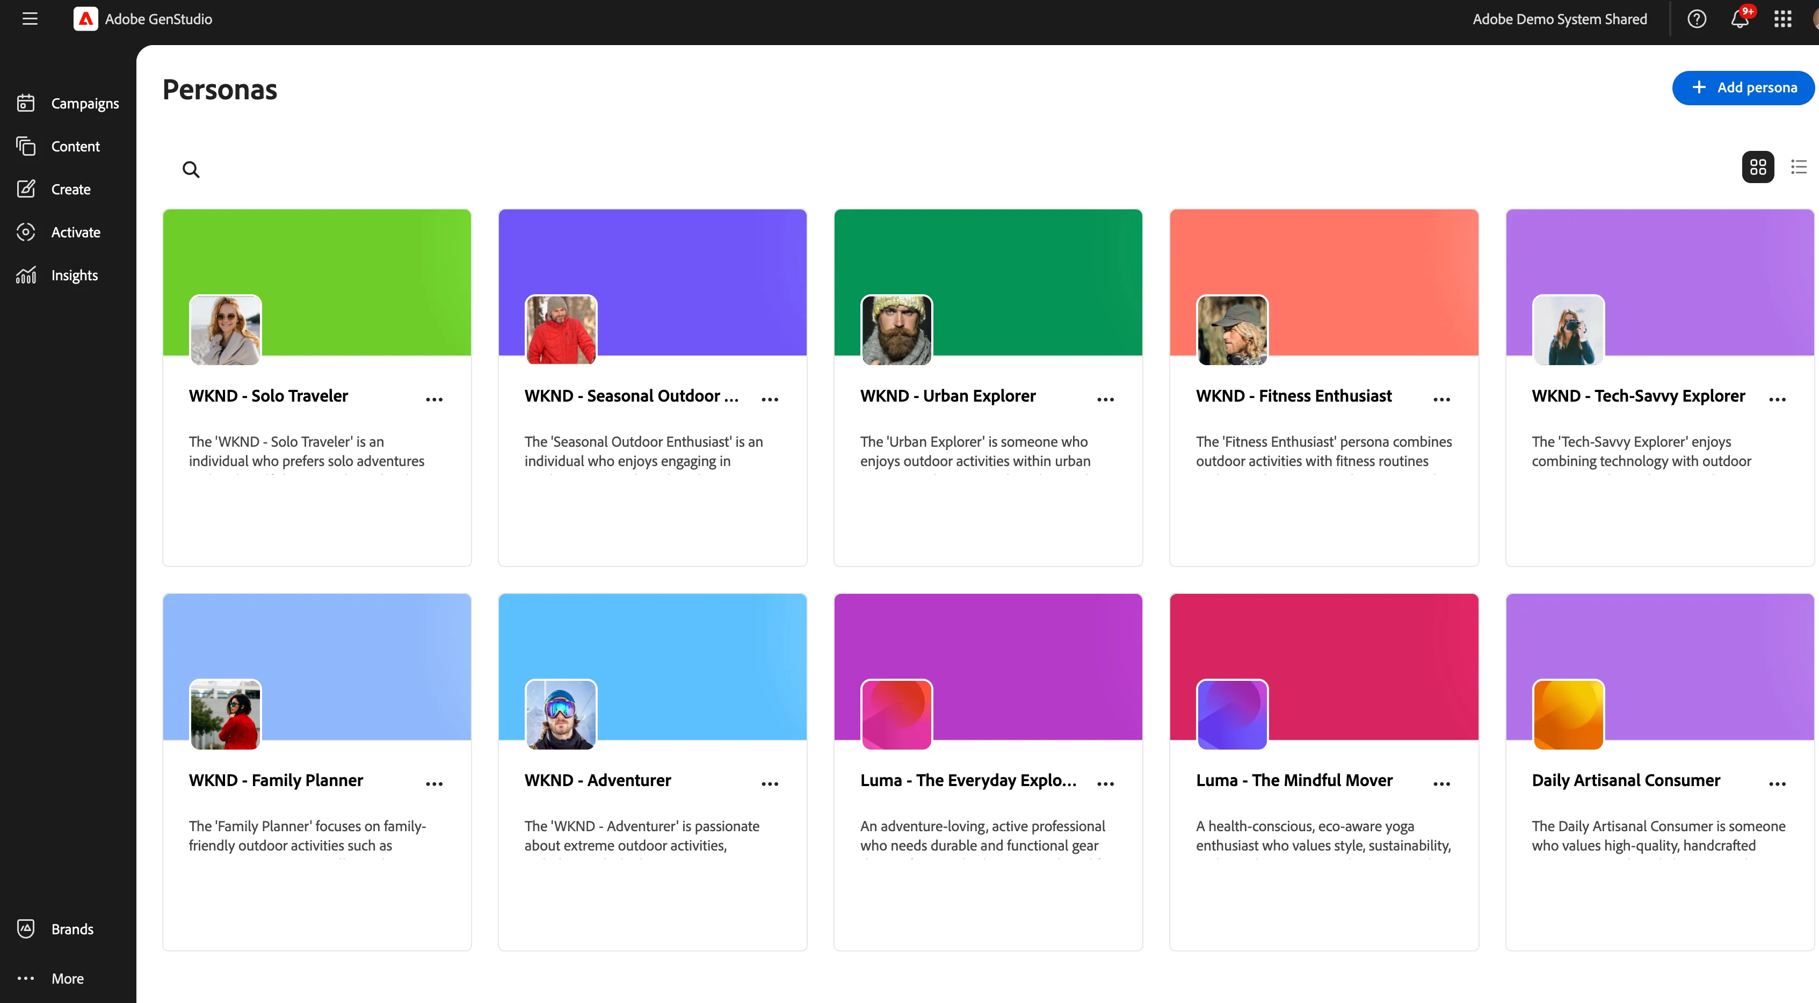This screenshot has height=1003, width=1819.
Task: Click the Adventurer ski goggles avatar
Action: point(561,714)
